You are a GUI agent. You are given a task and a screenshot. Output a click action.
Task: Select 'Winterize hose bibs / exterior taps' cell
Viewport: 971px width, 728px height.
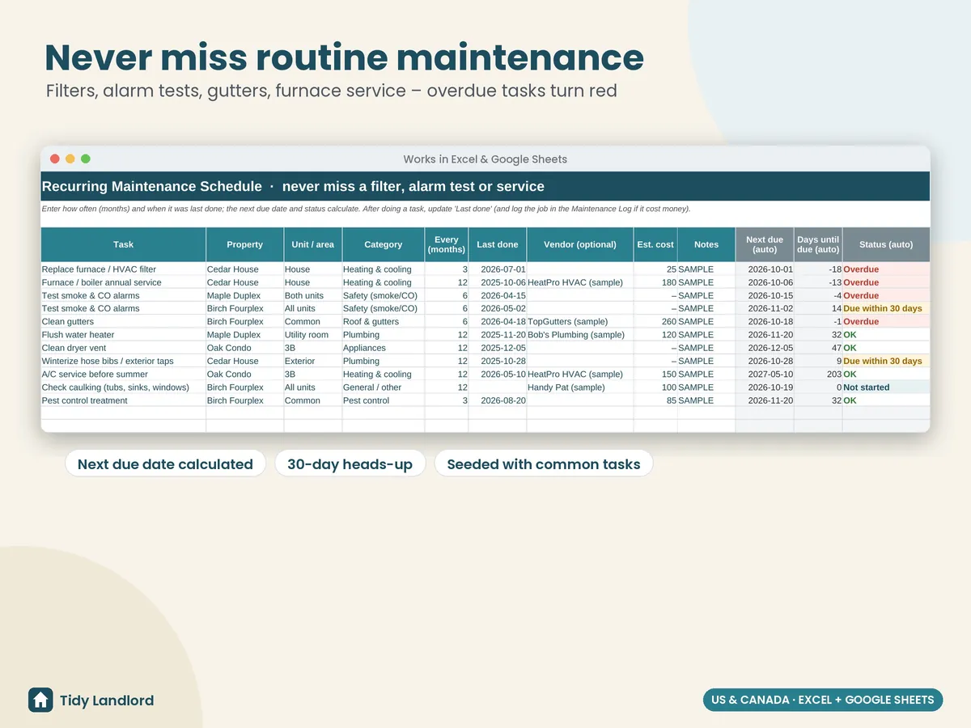pos(124,361)
